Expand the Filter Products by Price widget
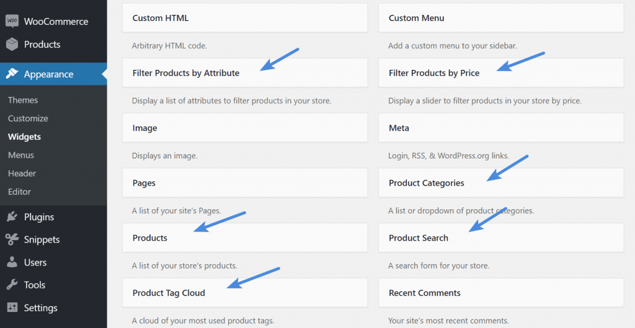 [501, 72]
